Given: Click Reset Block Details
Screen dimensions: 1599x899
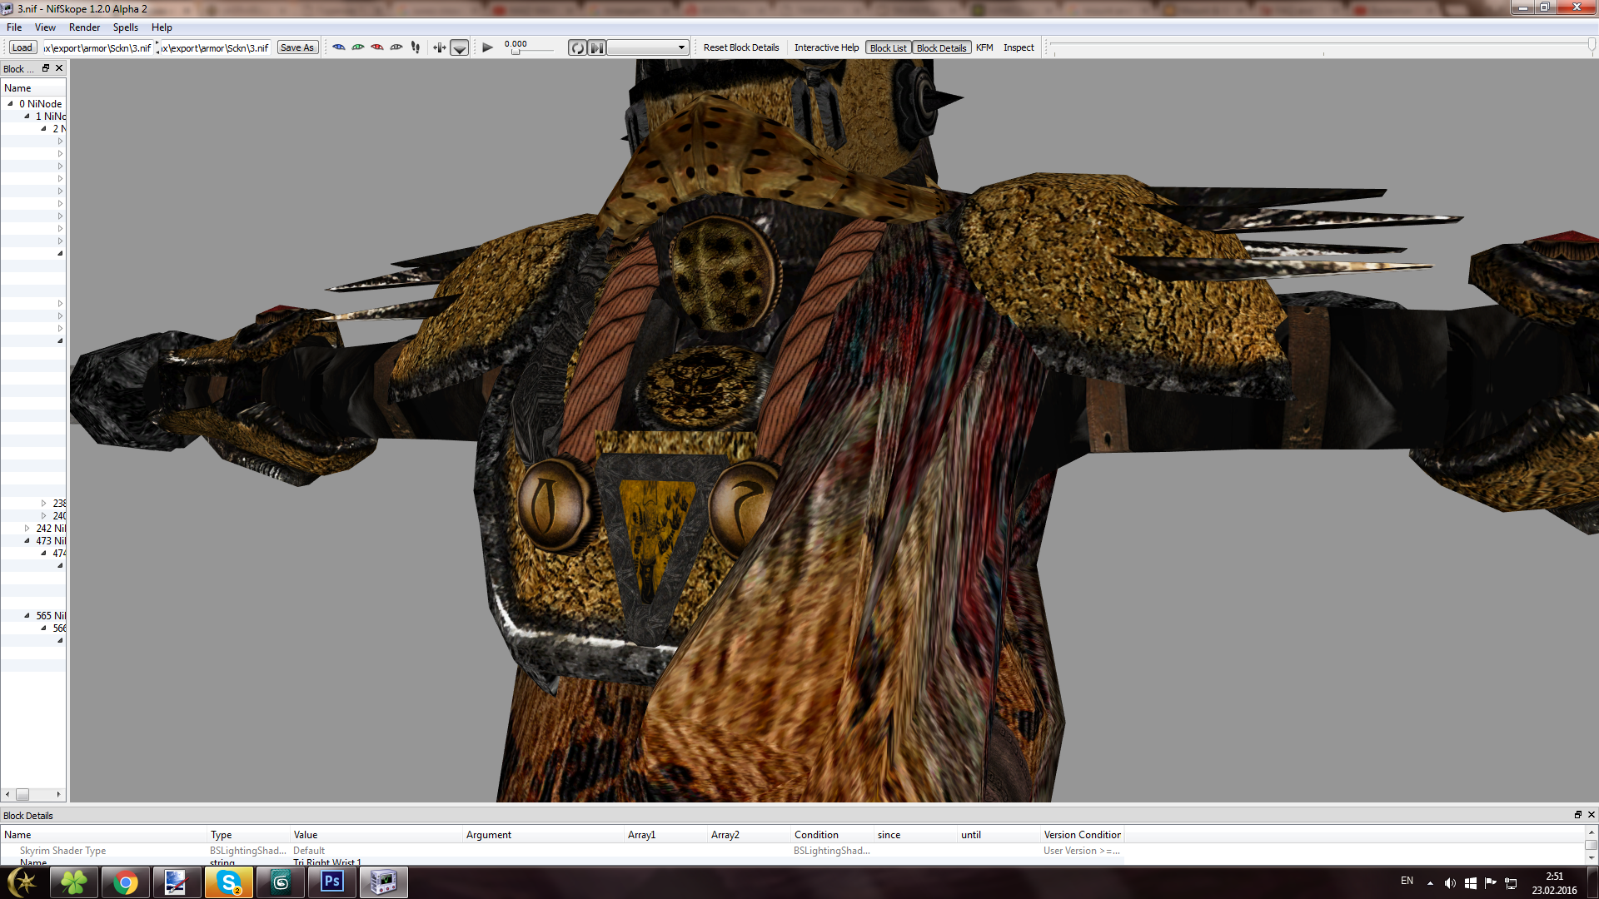Looking at the screenshot, I should [x=741, y=47].
